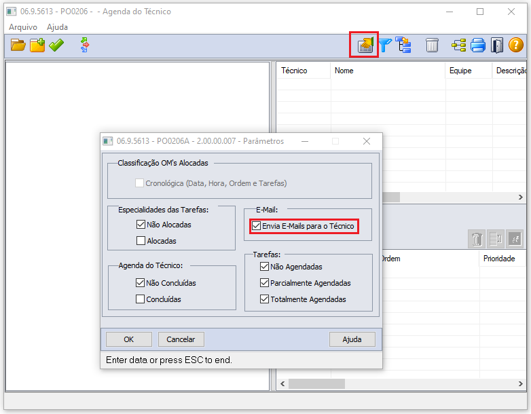Click the orange question mark help icon
This screenshot has width=531, height=414.
click(x=516, y=45)
